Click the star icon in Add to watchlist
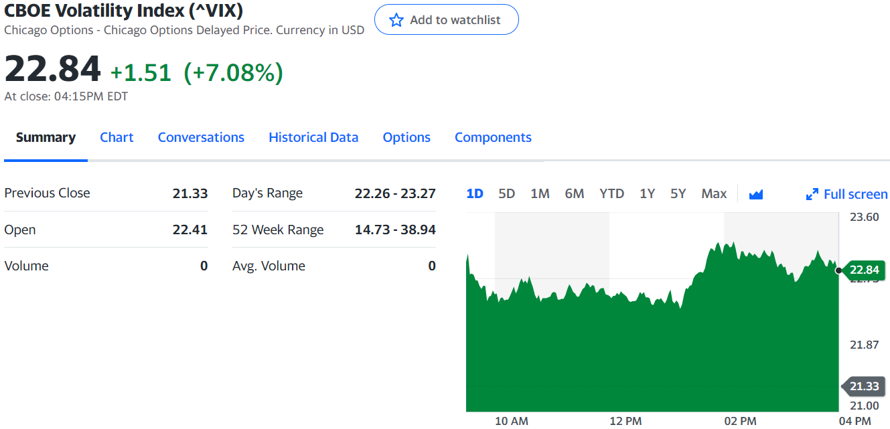Screen dimensions: 890x429 [396, 20]
